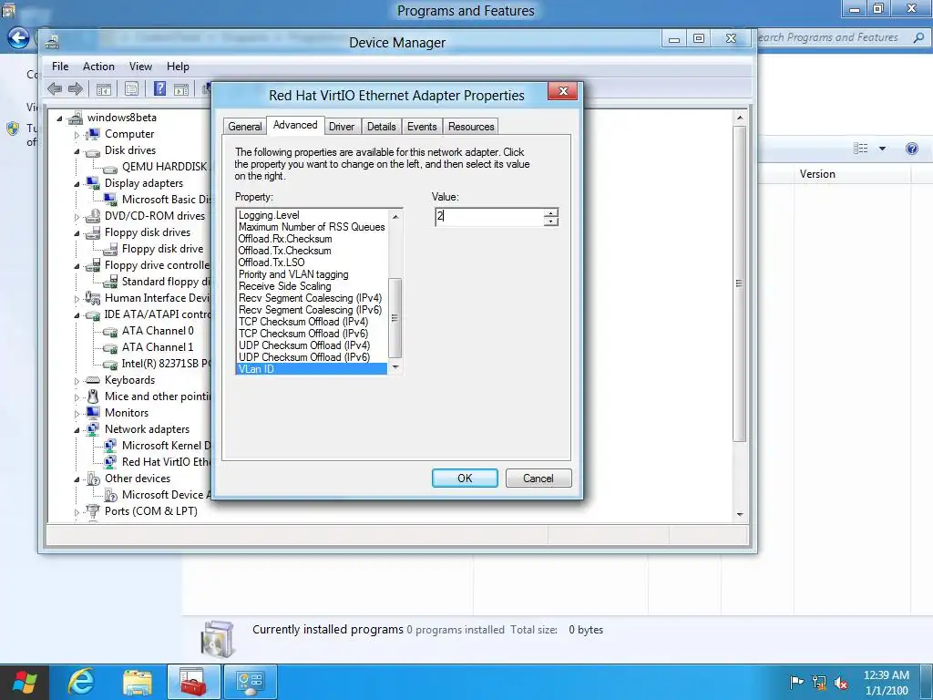Click in the Value input field

pyautogui.click(x=489, y=217)
